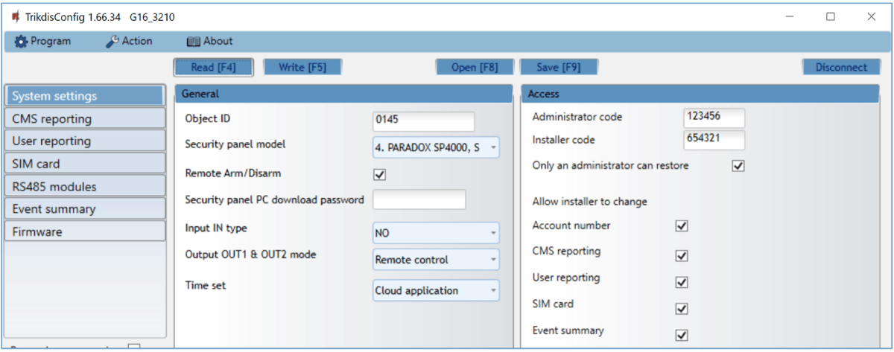
Task: Click the TrikdisConfig app icon in title bar
Action: [x=15, y=16]
